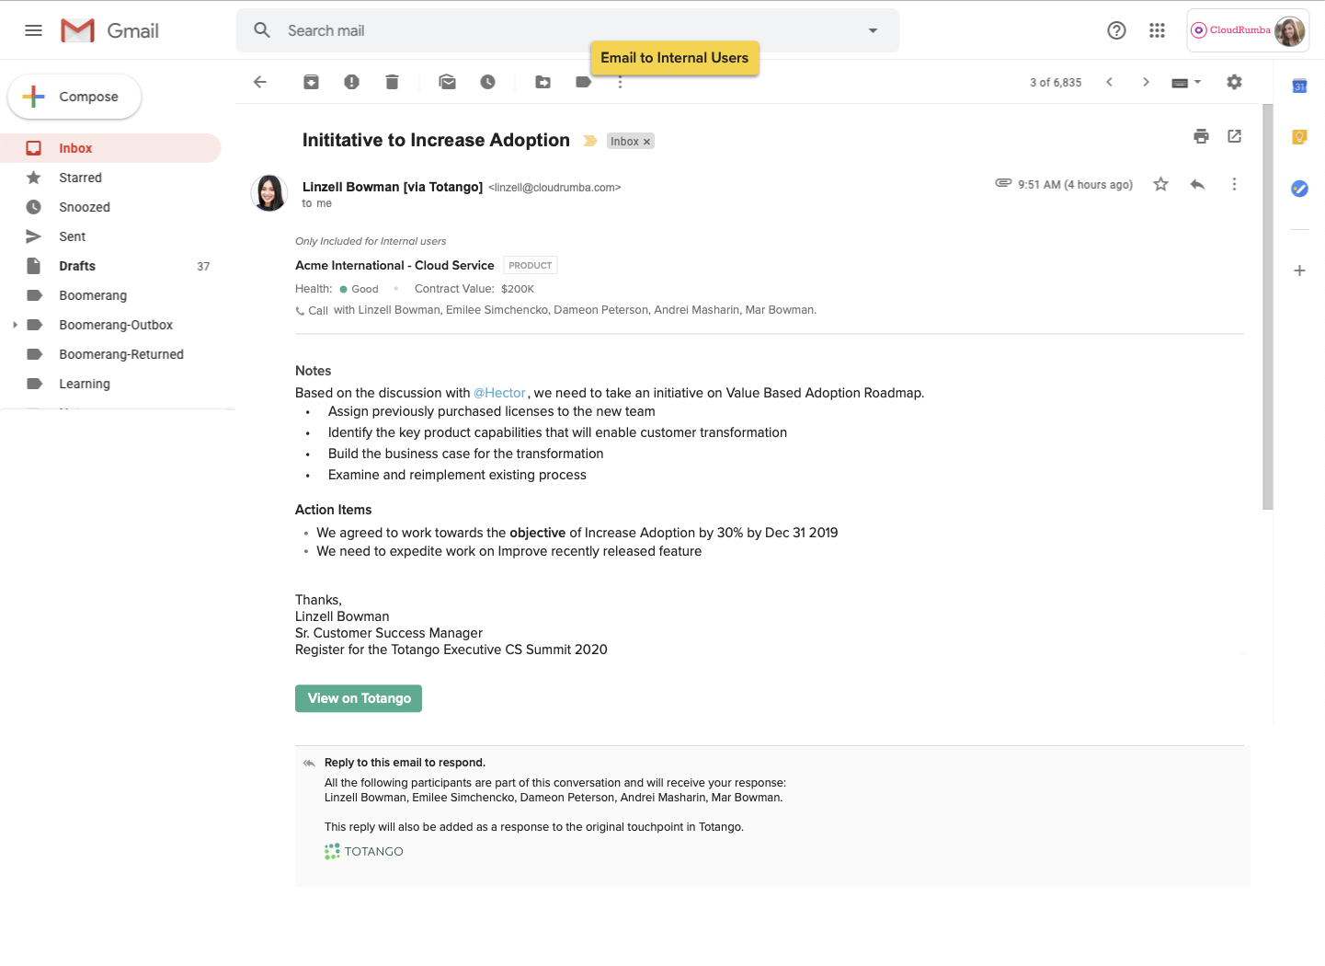The image size is (1325, 966).
Task: Open Google Calendar side panel icon
Action: [1299, 86]
